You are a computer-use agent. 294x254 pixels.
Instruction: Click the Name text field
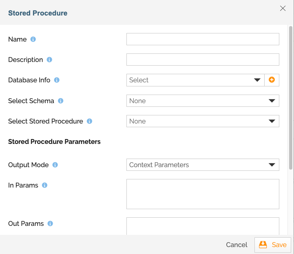pyautogui.click(x=203, y=39)
